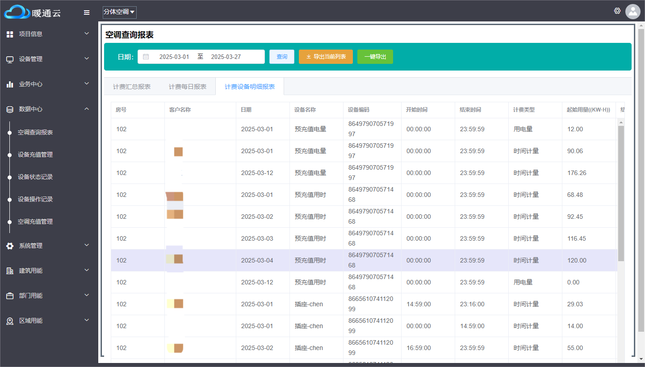This screenshot has height=367, width=645.
Task: Click the 计费类型 column header
Action: coord(535,110)
